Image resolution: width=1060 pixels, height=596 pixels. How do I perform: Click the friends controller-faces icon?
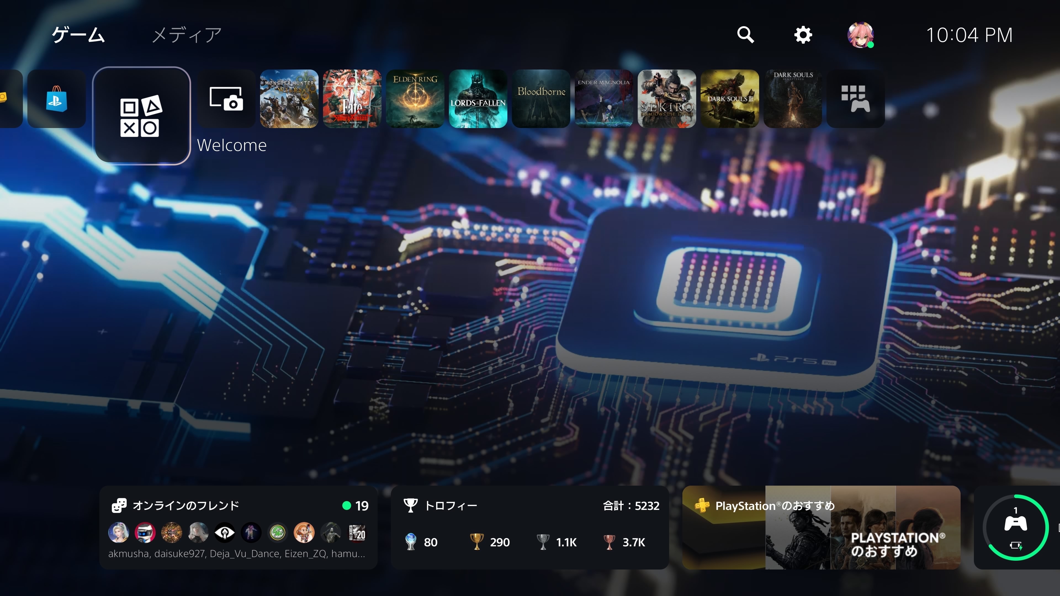119,505
